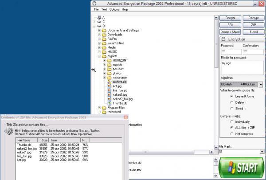Click the horizontal scrollbar thumb in file tree
This screenshot has width=266, height=180.
click(x=161, y=152)
